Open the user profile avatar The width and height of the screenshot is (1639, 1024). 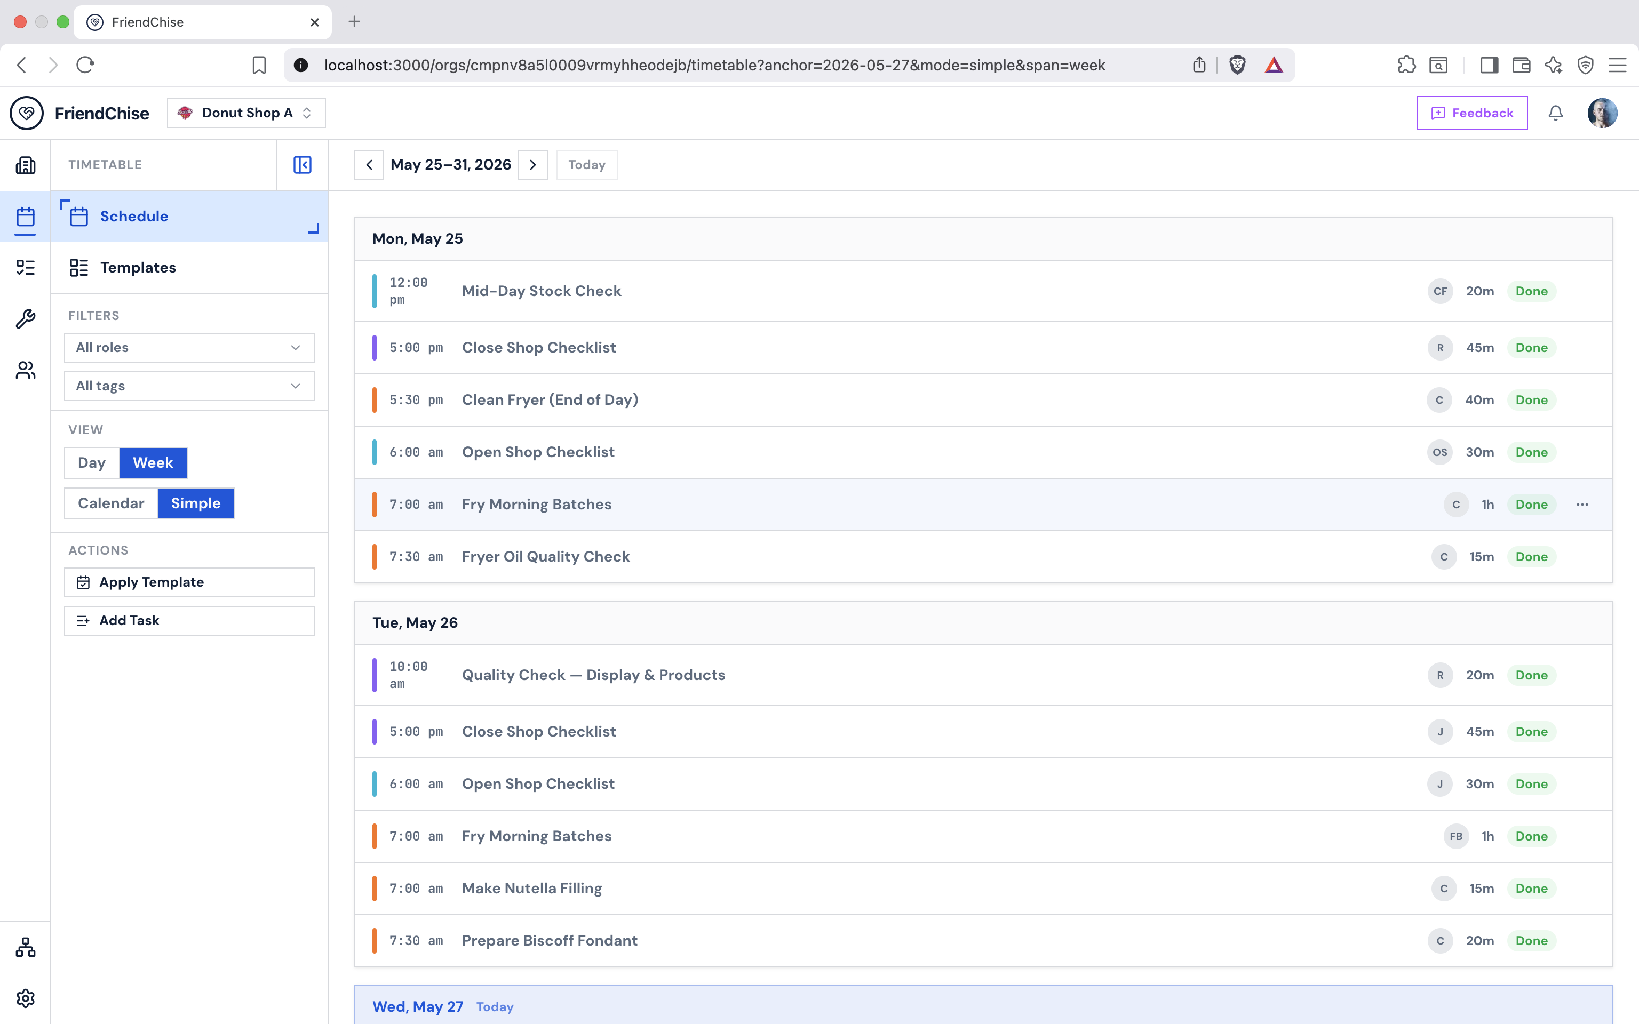point(1602,113)
